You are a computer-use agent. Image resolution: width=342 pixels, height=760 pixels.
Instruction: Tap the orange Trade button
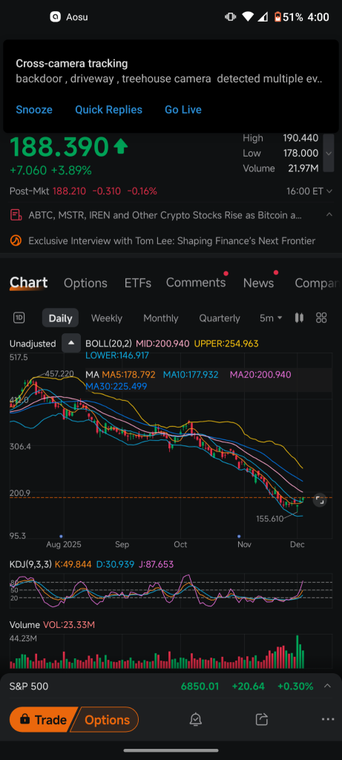43,720
